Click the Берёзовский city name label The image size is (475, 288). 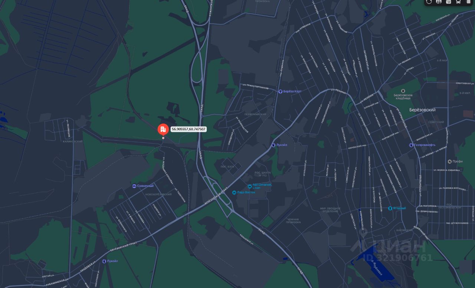[x=422, y=110]
